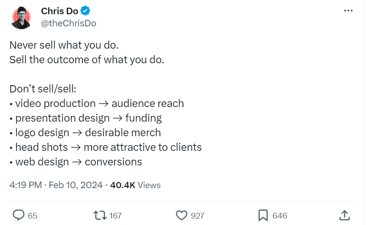
Task: Like the tweet with the heart icon
Action: pos(182,215)
